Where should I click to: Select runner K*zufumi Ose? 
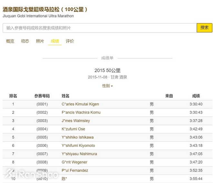[73, 129]
